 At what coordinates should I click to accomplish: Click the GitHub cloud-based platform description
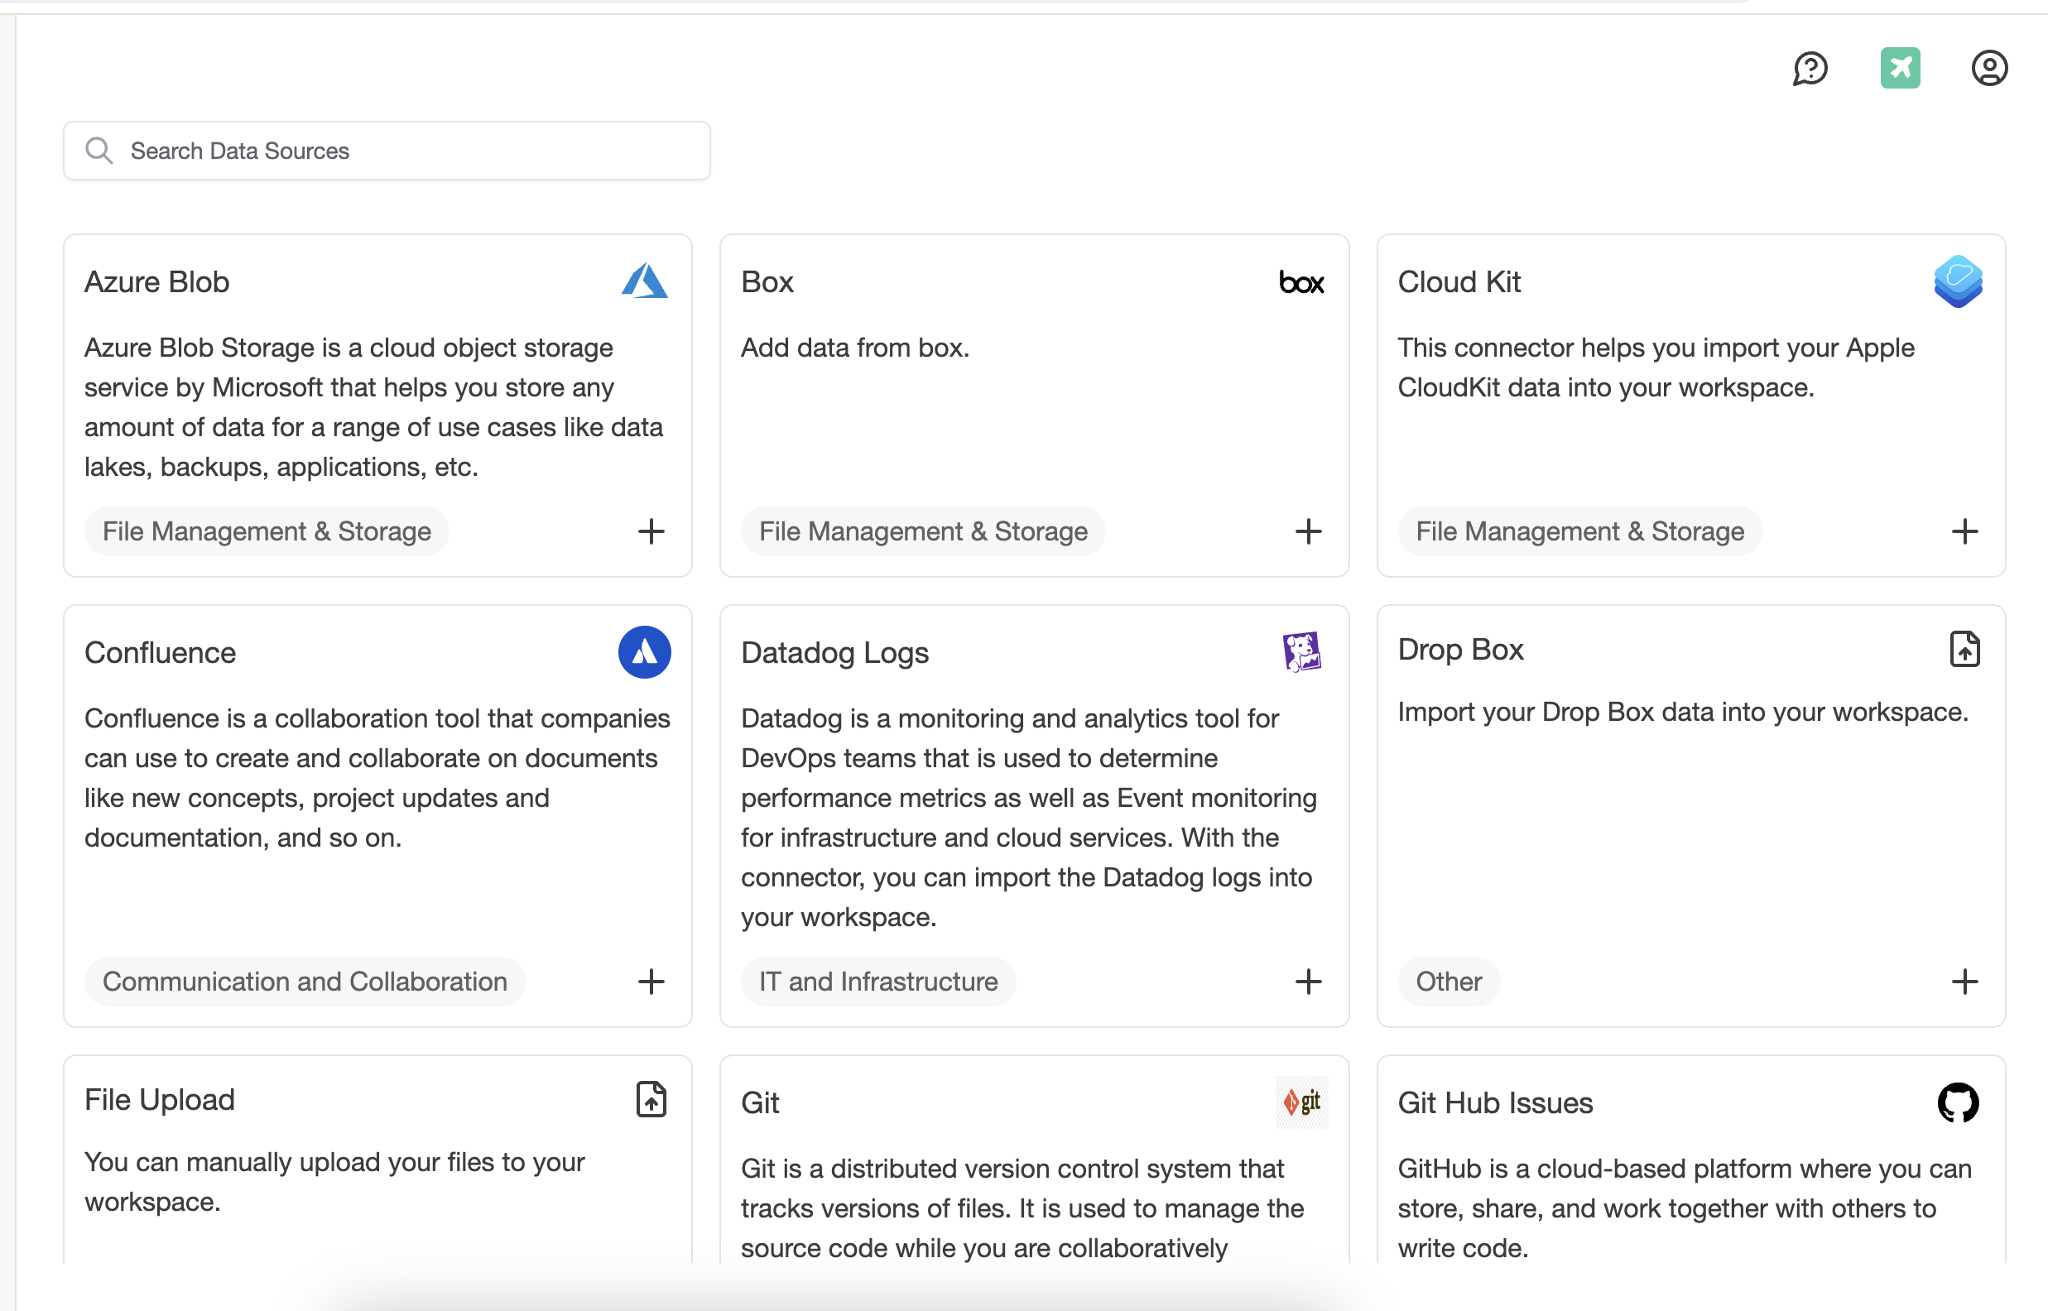point(1685,1208)
